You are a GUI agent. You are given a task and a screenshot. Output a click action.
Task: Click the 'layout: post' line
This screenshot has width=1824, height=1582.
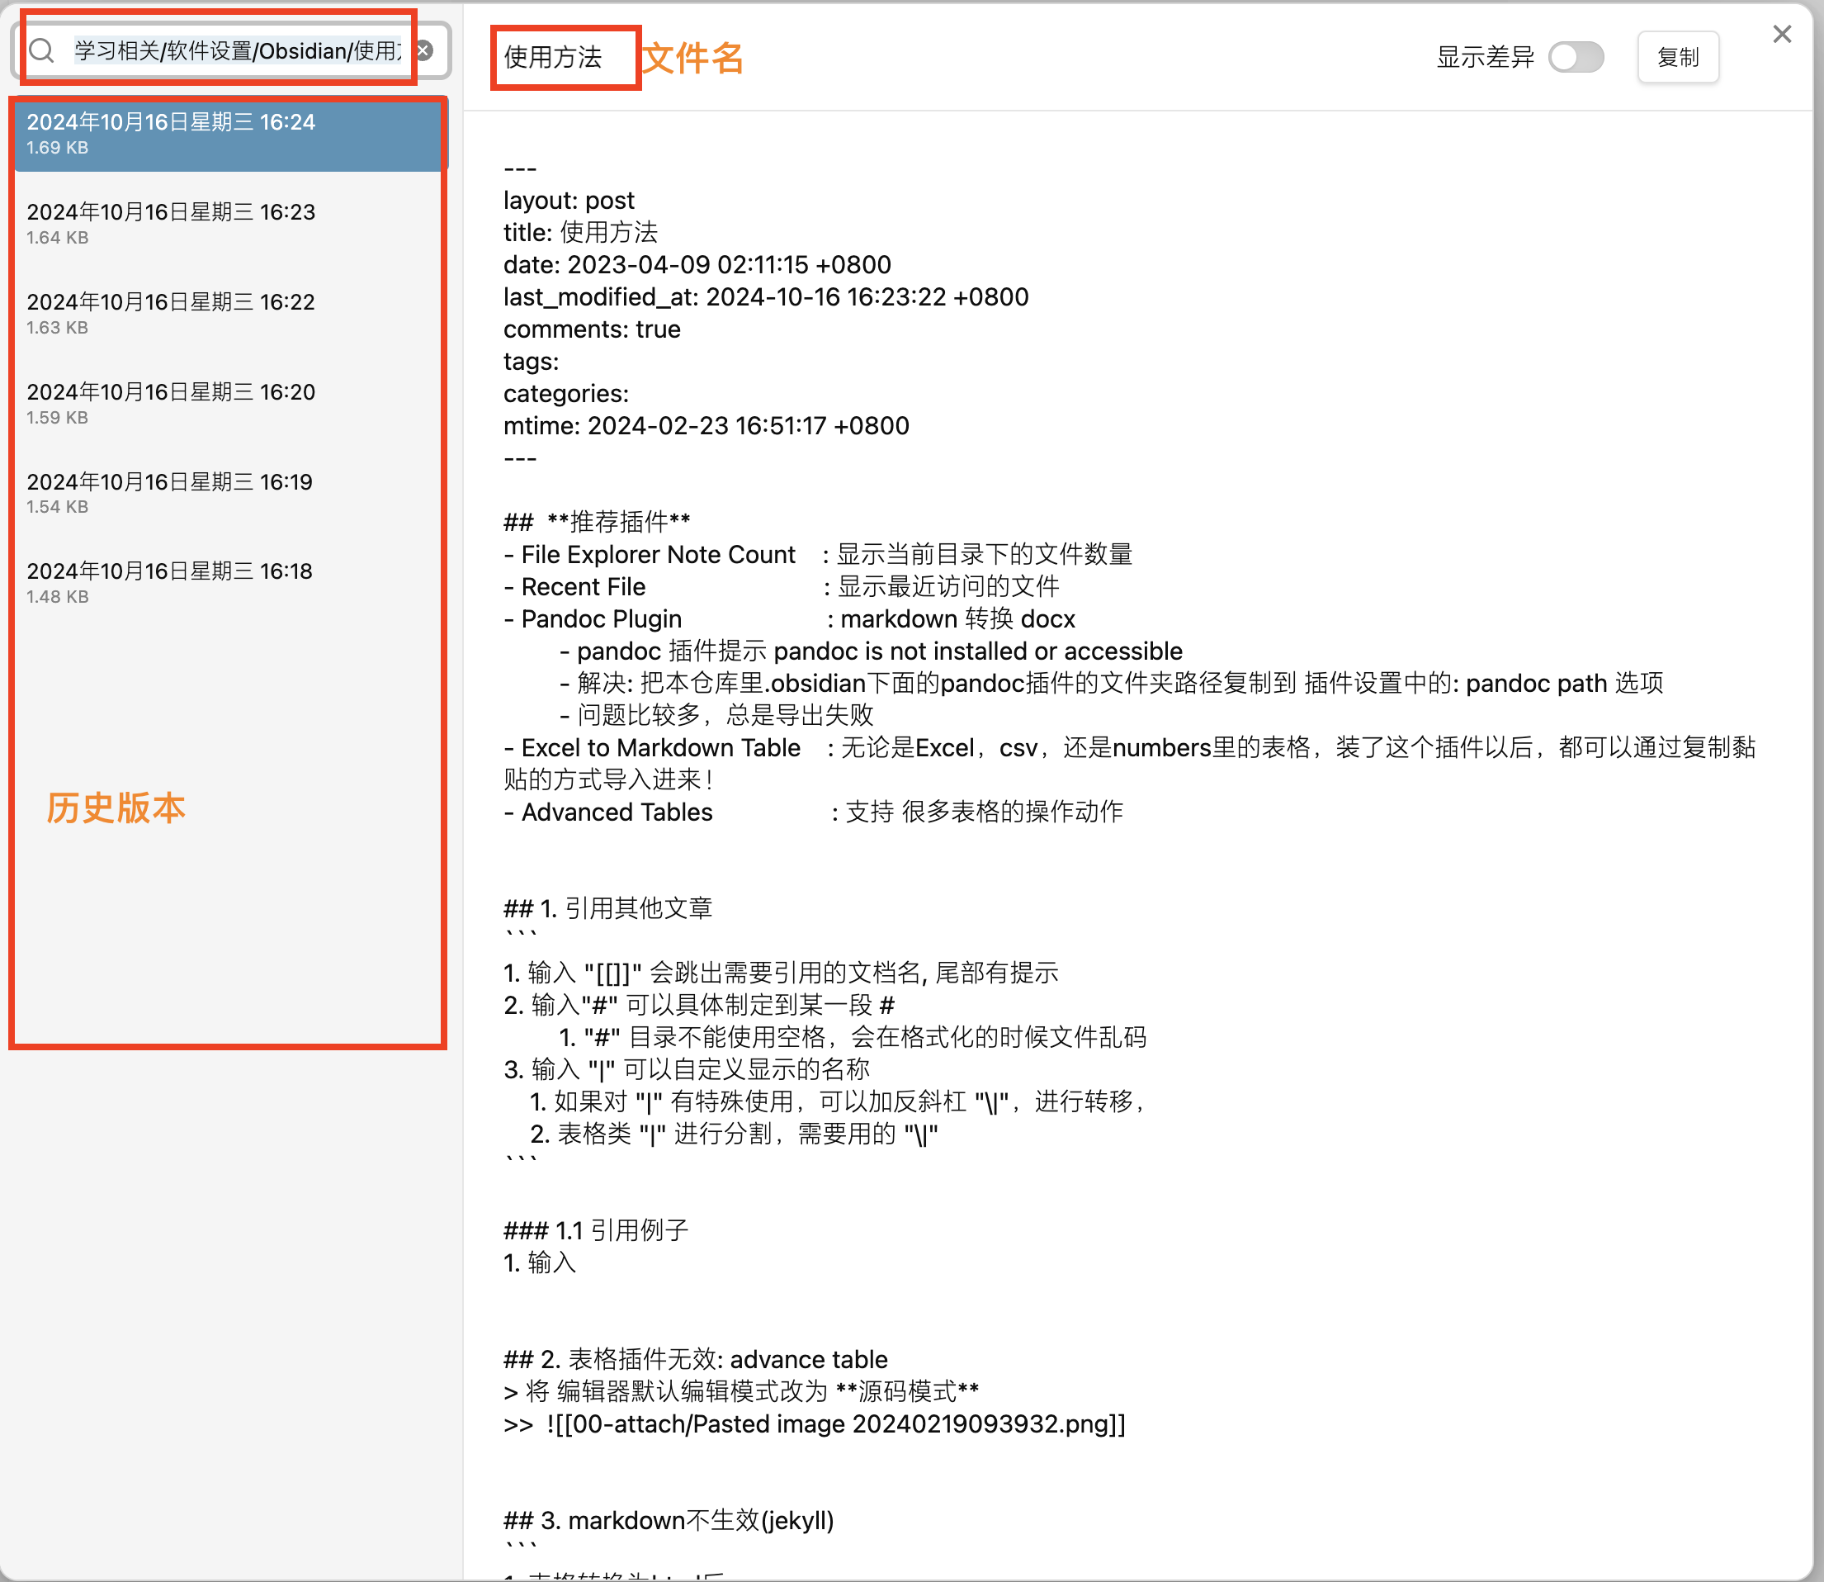569,201
